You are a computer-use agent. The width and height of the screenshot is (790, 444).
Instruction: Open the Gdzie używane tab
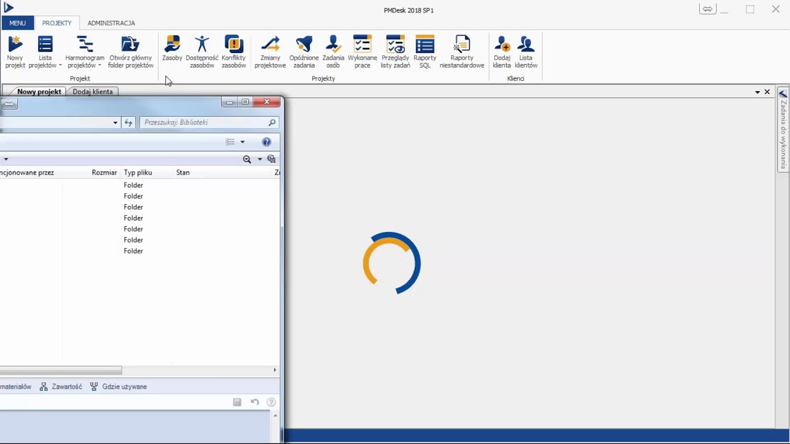118,387
